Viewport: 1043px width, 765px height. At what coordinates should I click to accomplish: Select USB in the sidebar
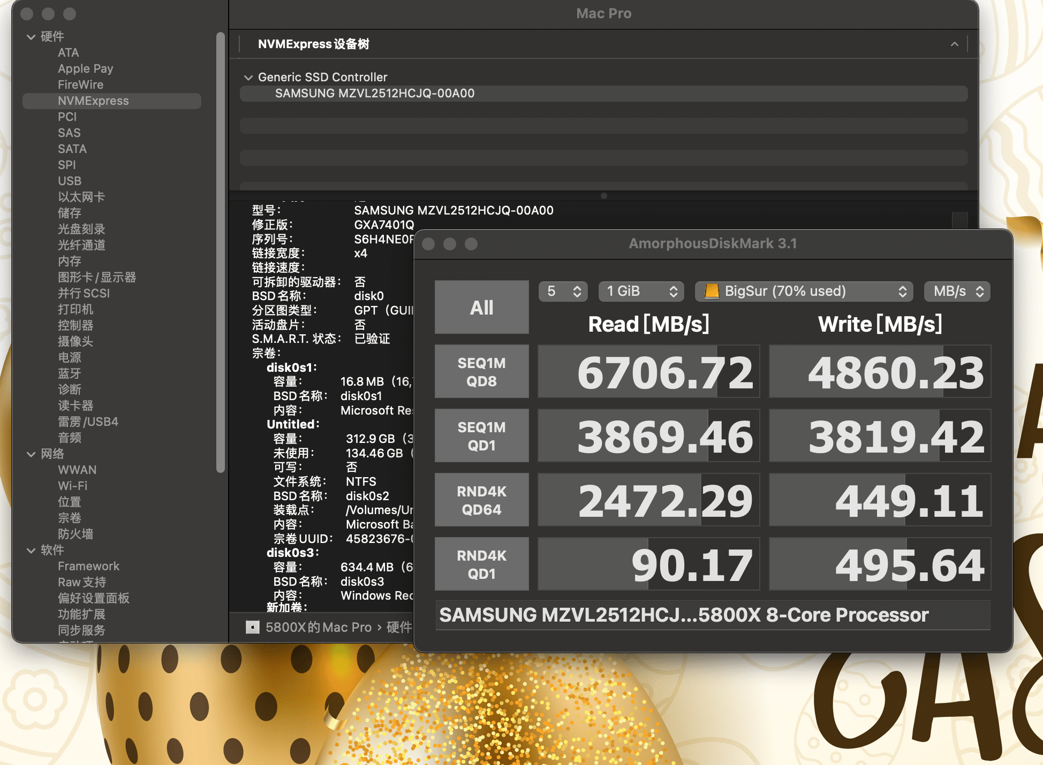click(x=70, y=181)
